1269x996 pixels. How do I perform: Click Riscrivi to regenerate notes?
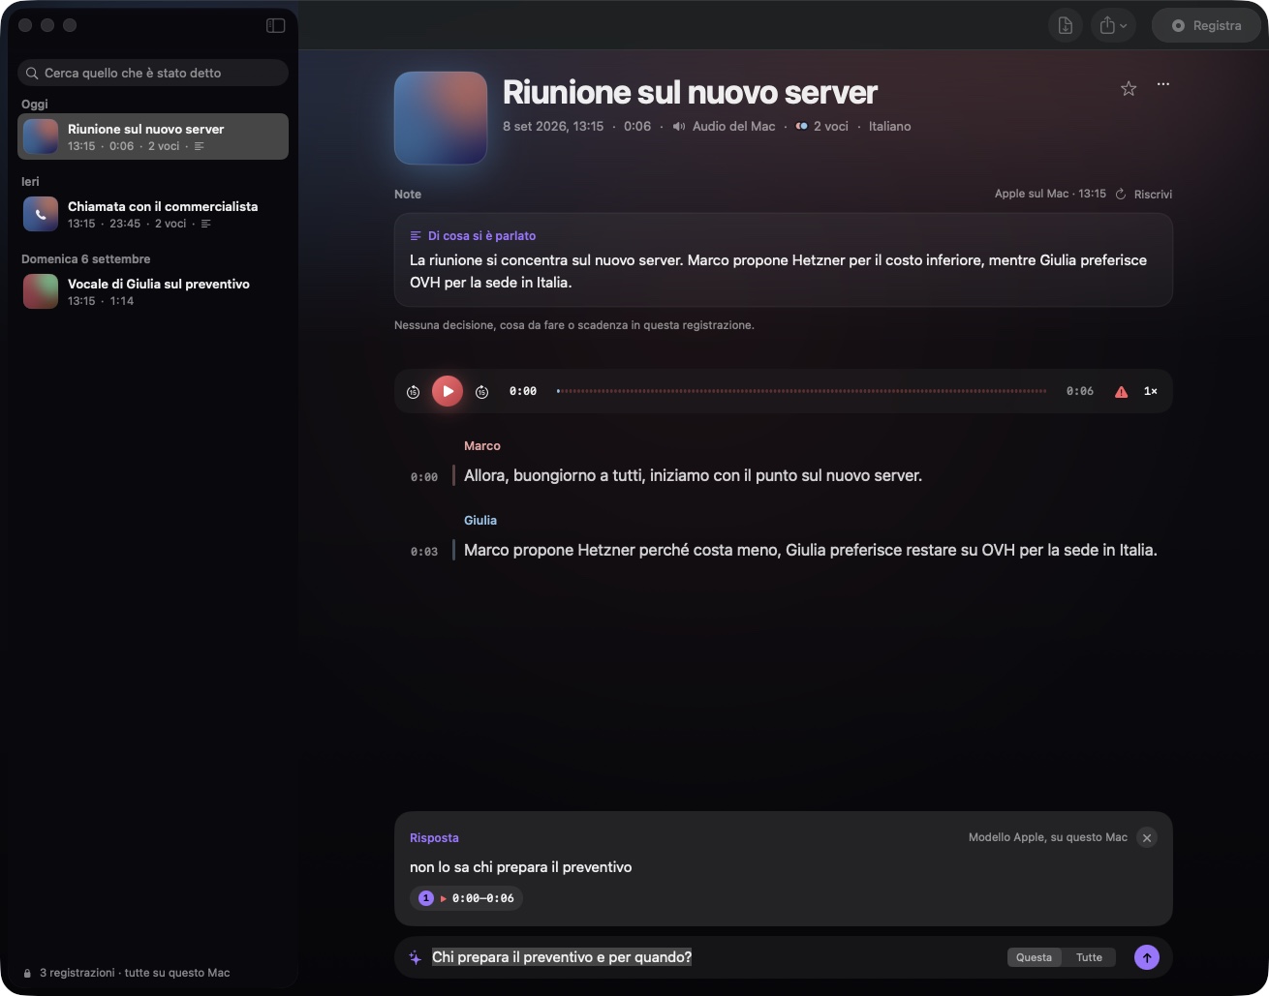1144,194
